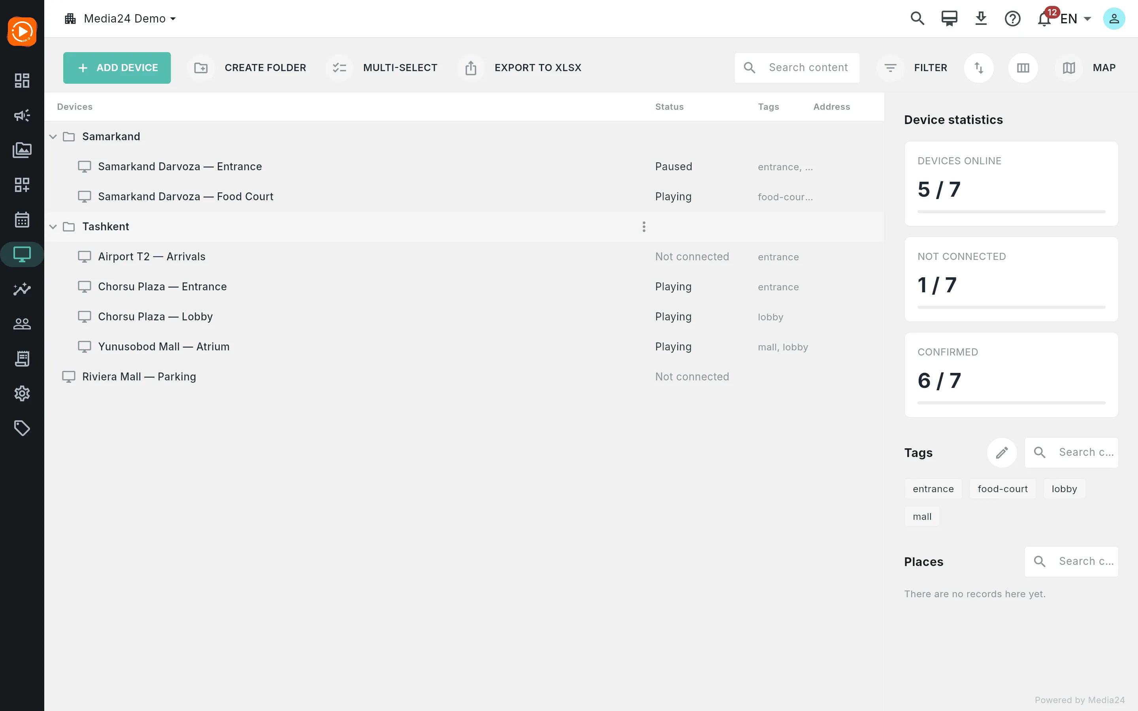The image size is (1138, 711).
Task: Click the Create Folder button
Action: (x=247, y=68)
